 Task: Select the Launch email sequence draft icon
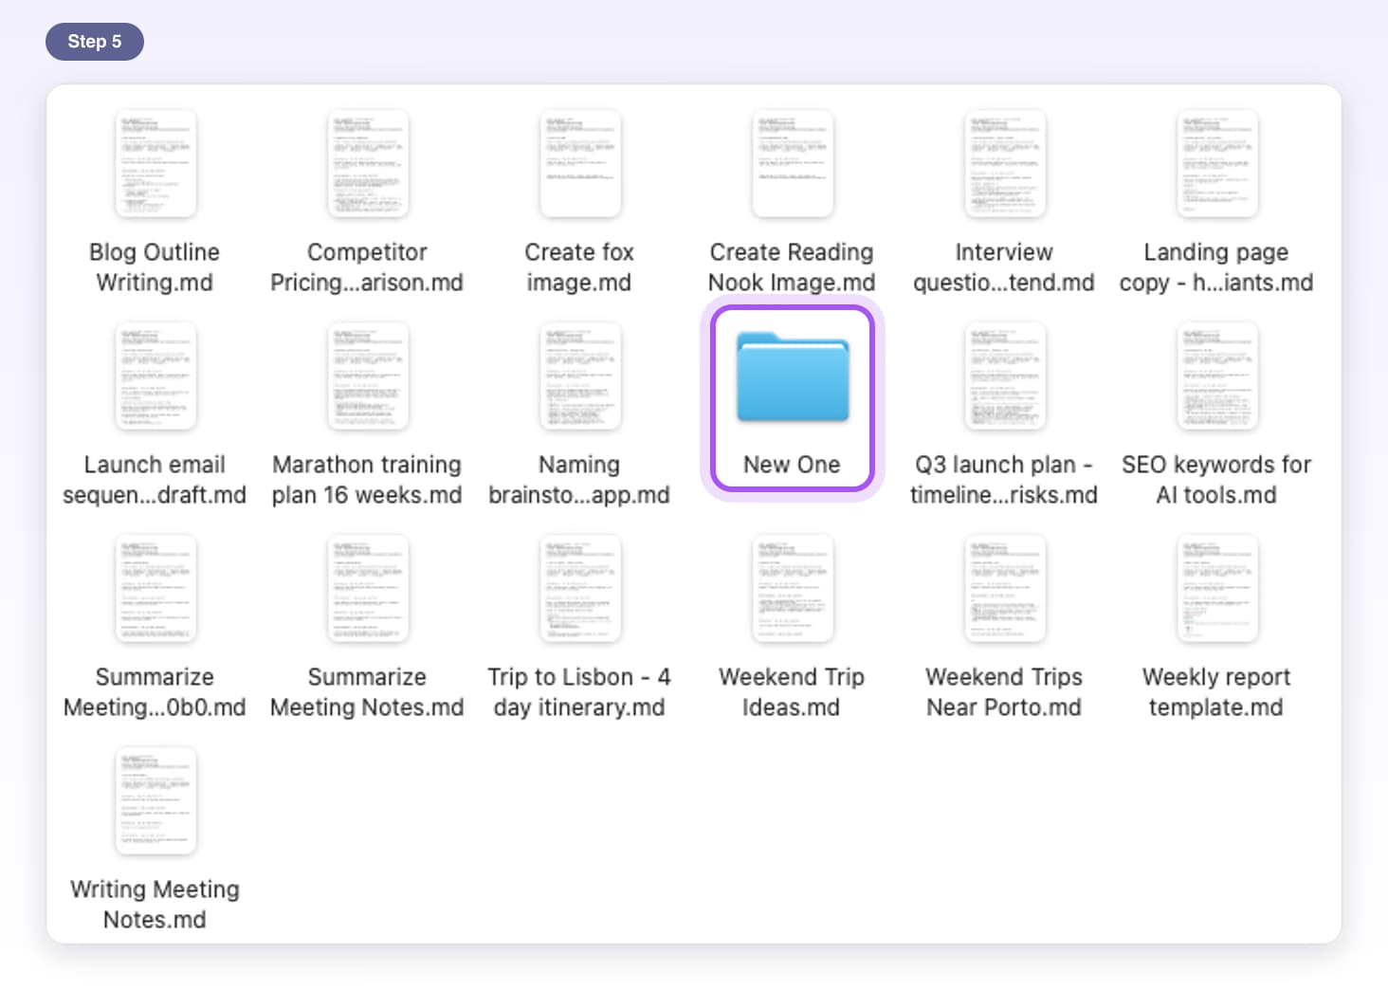click(155, 376)
